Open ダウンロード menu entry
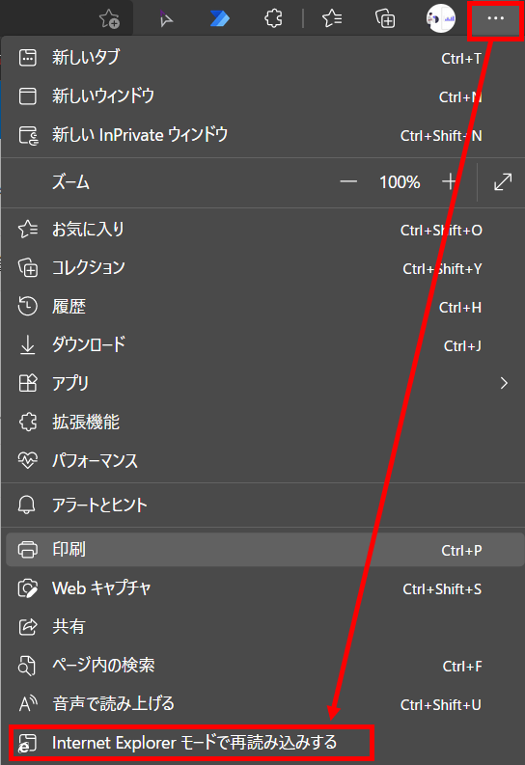This screenshot has width=525, height=765. [262, 345]
